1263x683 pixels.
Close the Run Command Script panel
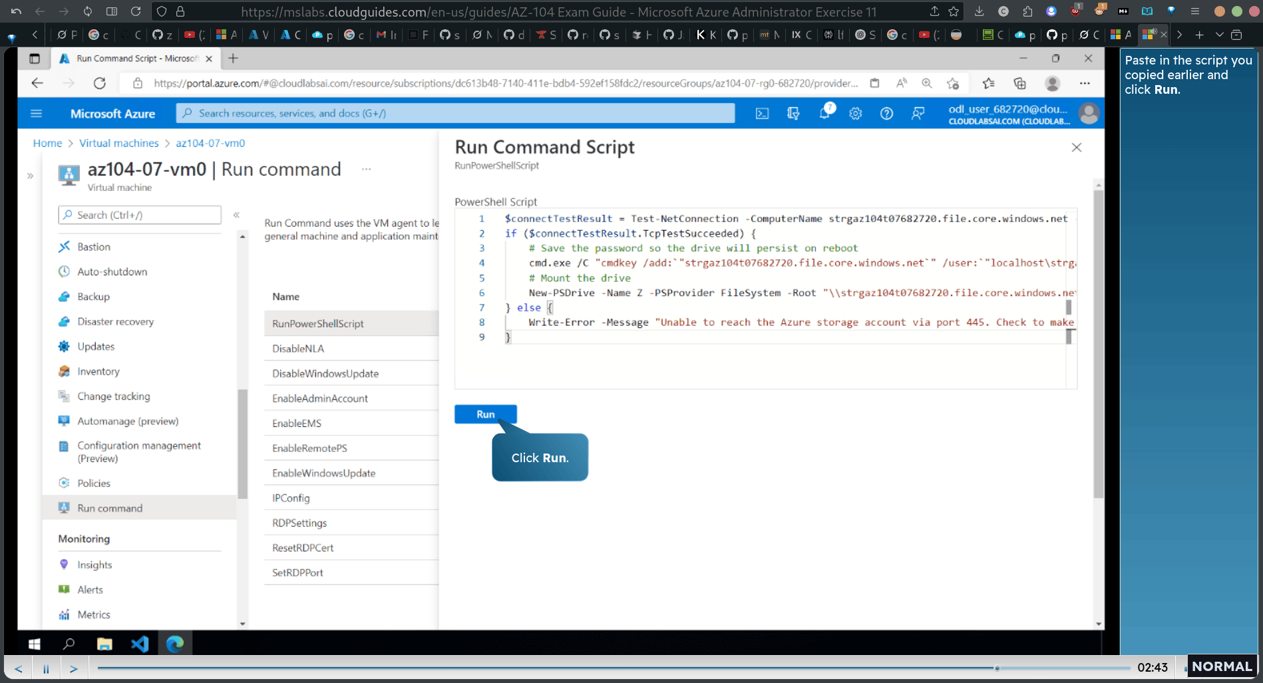pos(1076,148)
